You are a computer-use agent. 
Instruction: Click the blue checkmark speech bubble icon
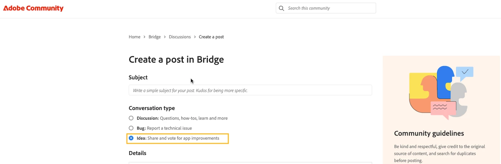pos(465,72)
